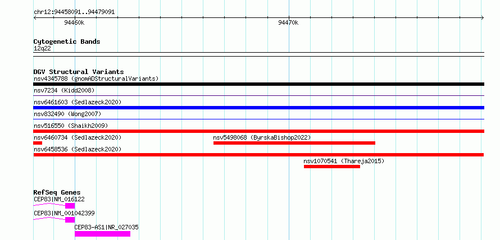Click the magenta exon of CEP83 NM_016122
The width and height of the screenshot is (500, 240).
(70, 206)
